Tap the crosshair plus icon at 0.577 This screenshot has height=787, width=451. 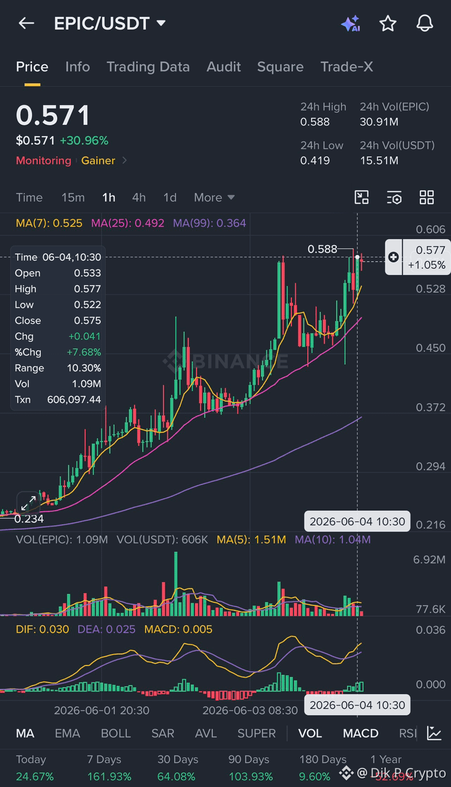coord(394,257)
